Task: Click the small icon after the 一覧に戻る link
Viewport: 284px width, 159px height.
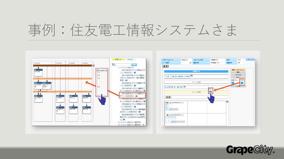Action: point(184,87)
